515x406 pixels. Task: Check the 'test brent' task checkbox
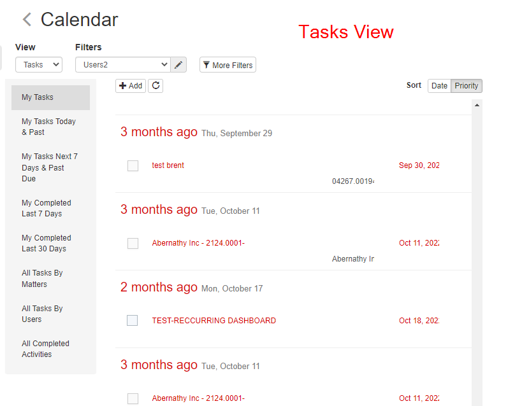coord(133,165)
